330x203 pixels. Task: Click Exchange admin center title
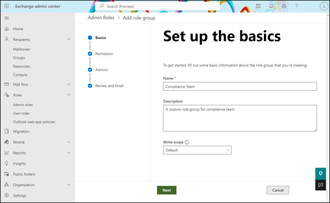(x=38, y=6)
